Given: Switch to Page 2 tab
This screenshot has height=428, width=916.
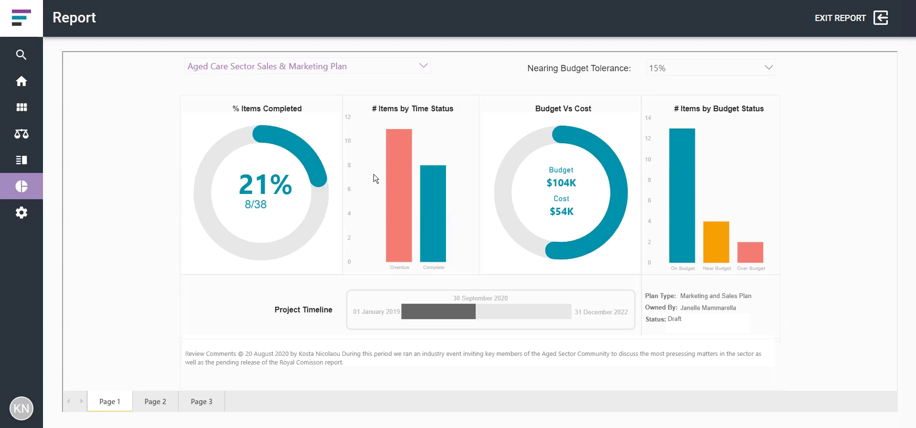Looking at the screenshot, I should pyautogui.click(x=155, y=401).
